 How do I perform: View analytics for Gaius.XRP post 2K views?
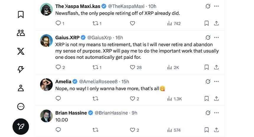click(x=173, y=67)
